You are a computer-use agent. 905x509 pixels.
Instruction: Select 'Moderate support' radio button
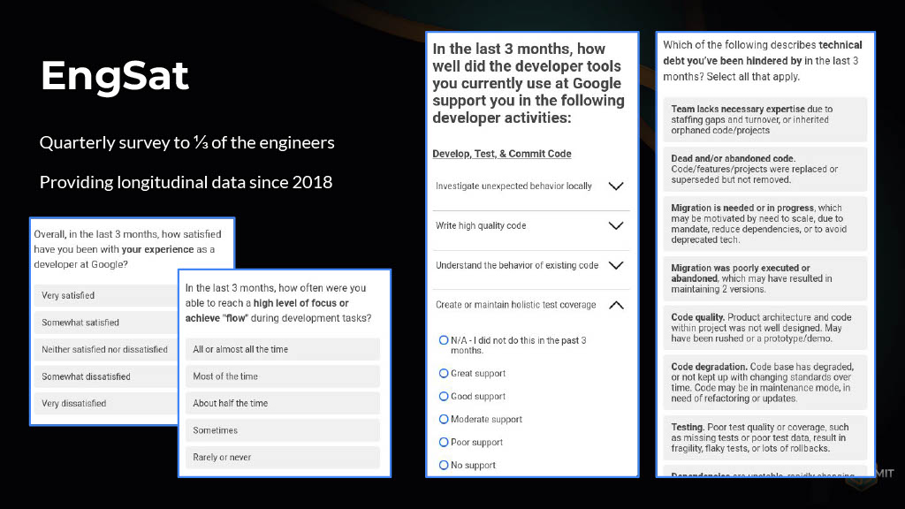[x=444, y=420]
